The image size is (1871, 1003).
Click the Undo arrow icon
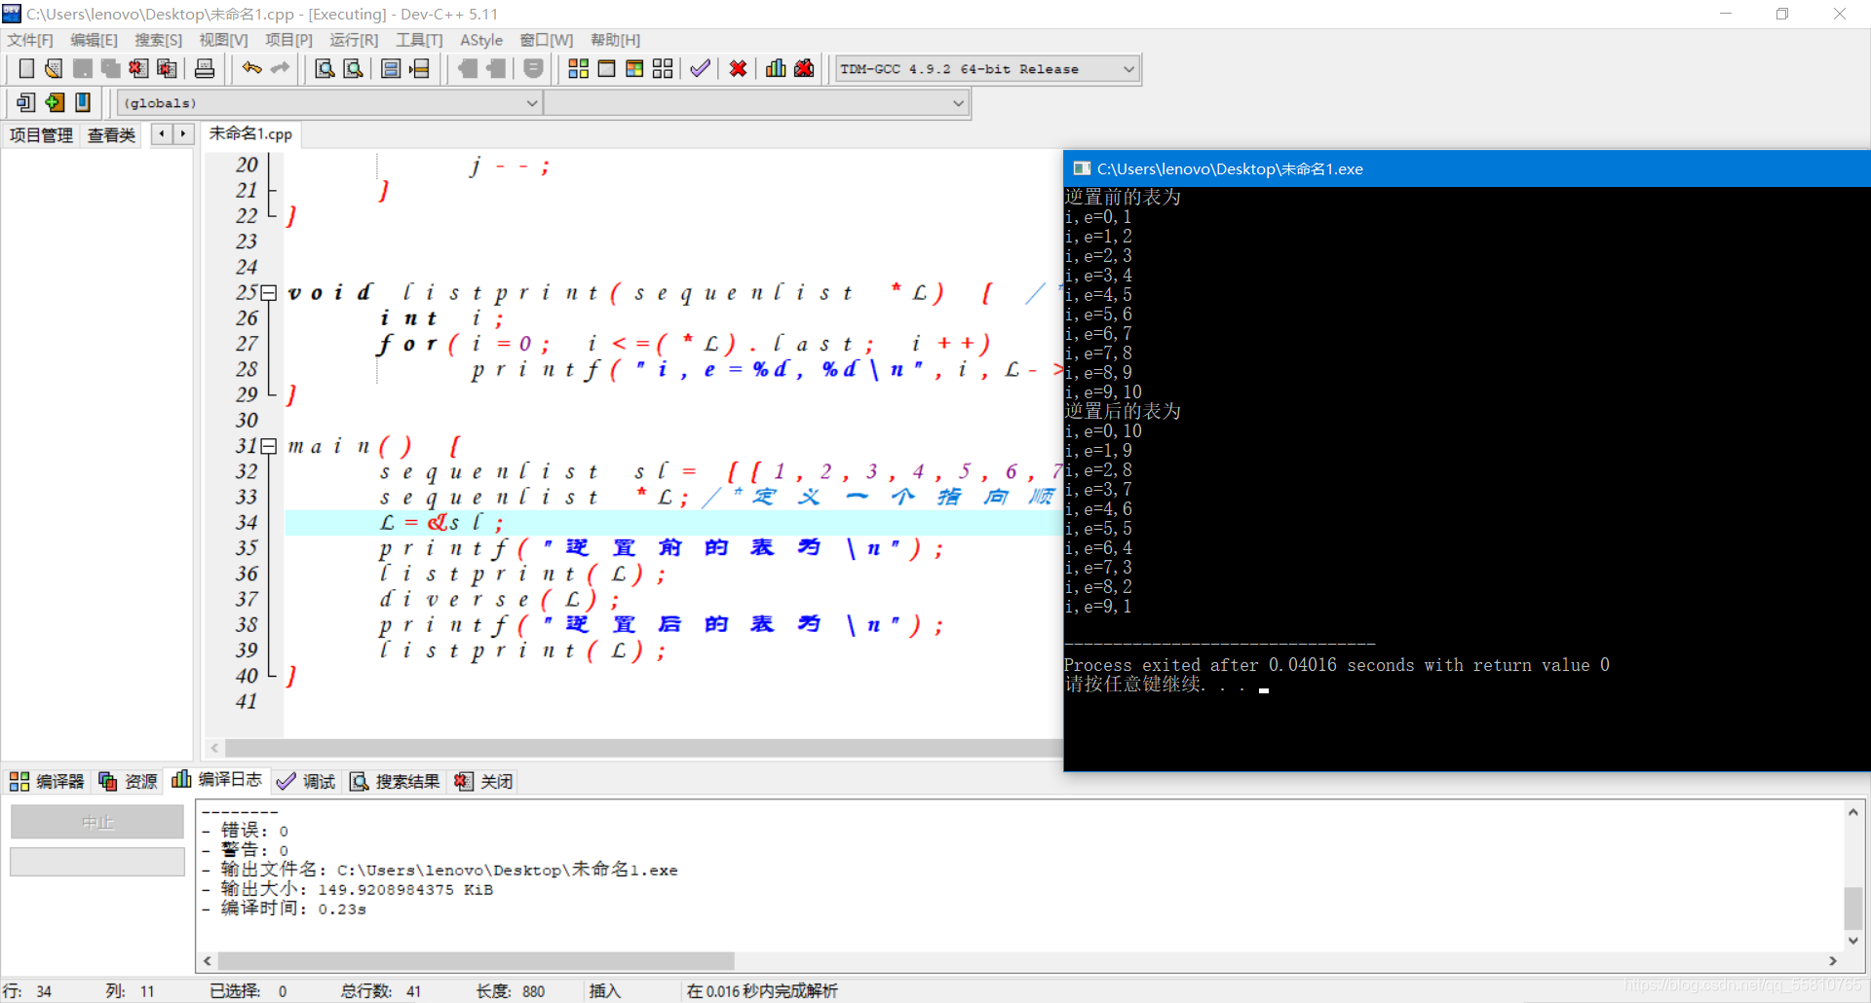tap(252, 69)
